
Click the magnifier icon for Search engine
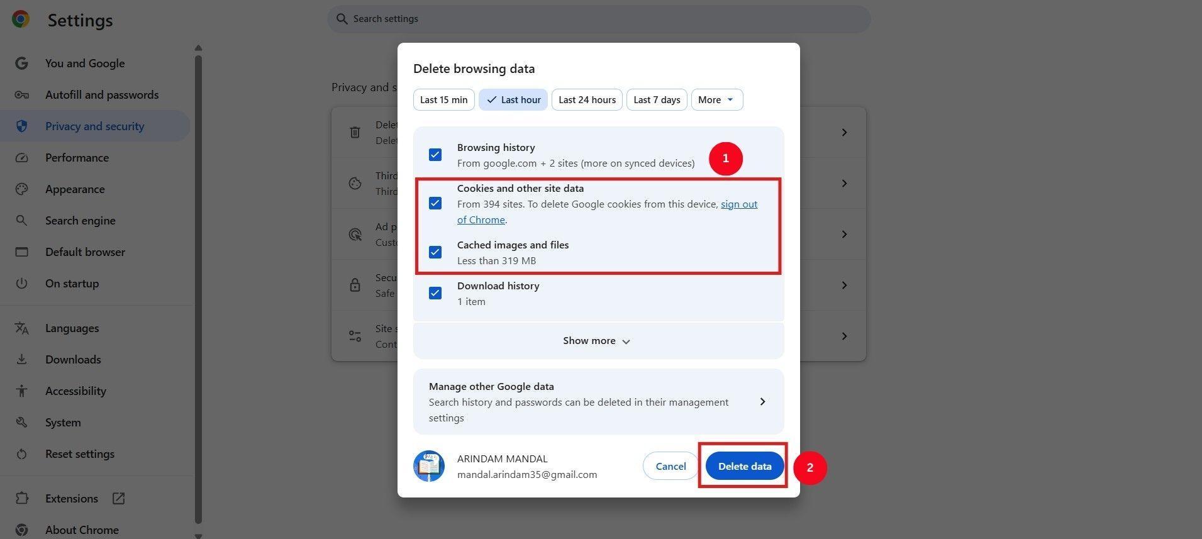coord(21,221)
